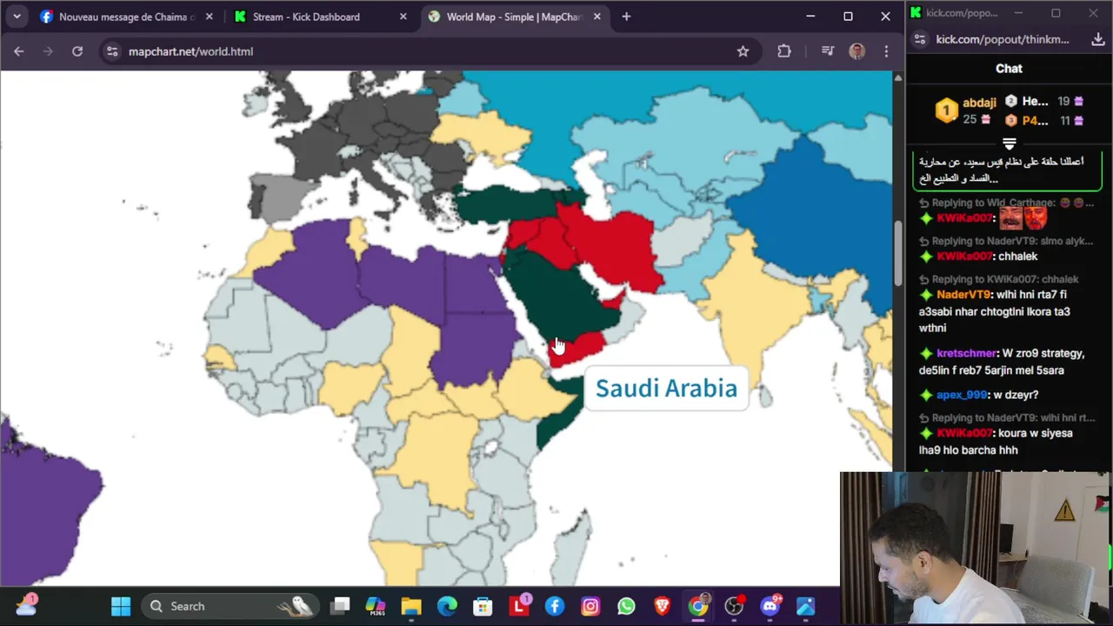Expand the tab search dropdown arrow

click(17, 17)
